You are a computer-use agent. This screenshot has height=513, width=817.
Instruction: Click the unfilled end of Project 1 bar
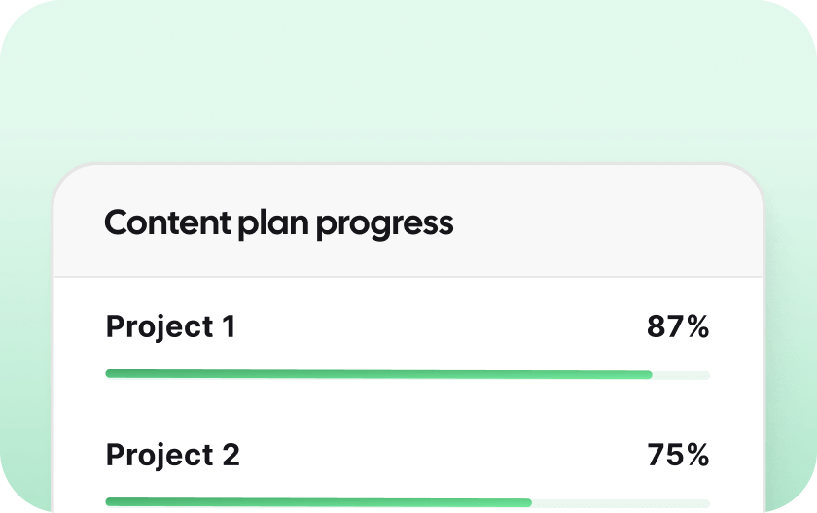pos(681,374)
